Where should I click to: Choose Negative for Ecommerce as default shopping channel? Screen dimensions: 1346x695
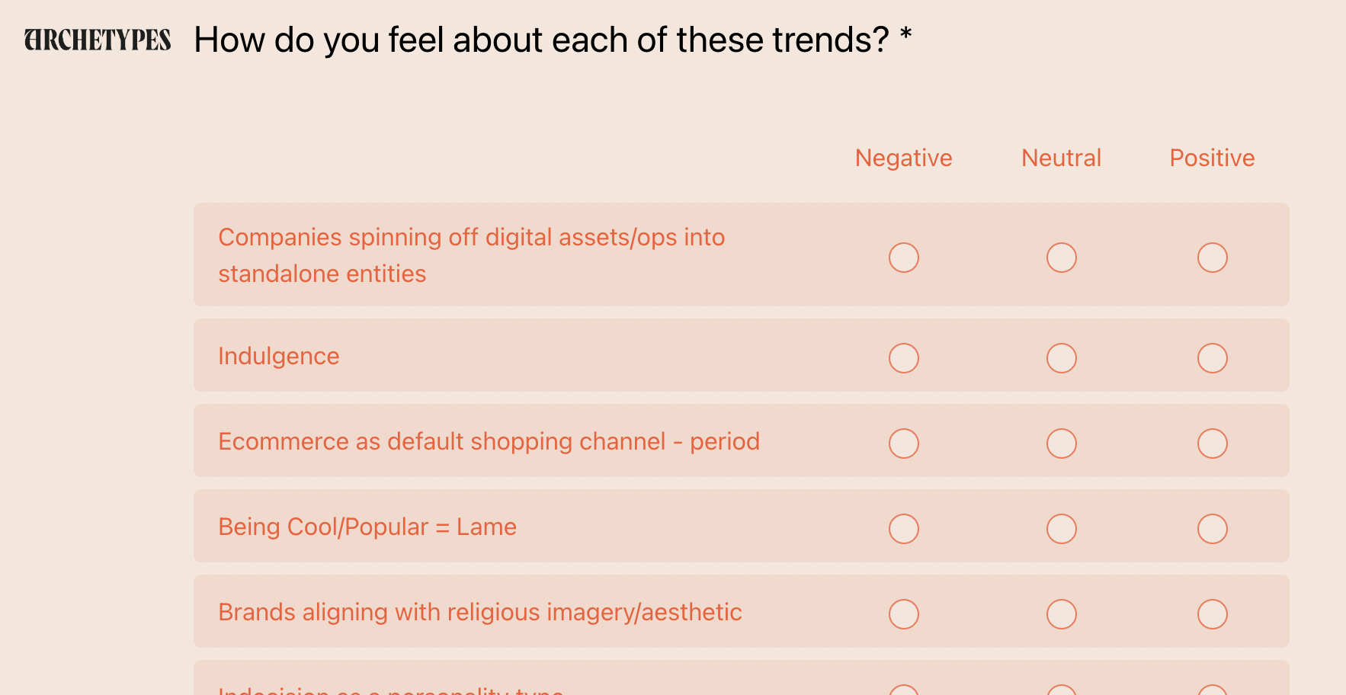[x=904, y=444]
